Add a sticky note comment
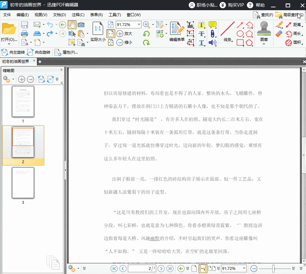Screen dimensions: 306x274 click(x=212, y=25)
